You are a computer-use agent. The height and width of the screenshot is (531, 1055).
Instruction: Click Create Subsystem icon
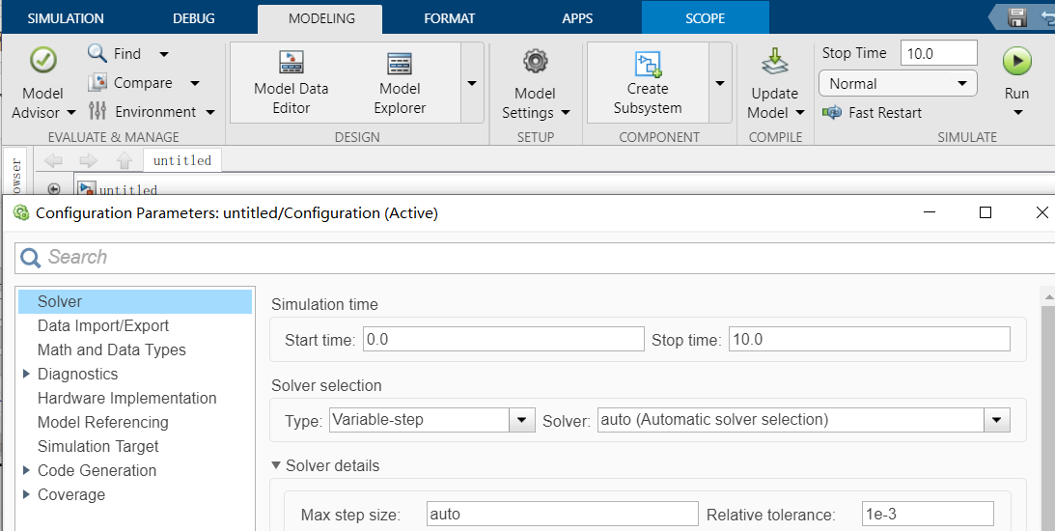point(648,64)
